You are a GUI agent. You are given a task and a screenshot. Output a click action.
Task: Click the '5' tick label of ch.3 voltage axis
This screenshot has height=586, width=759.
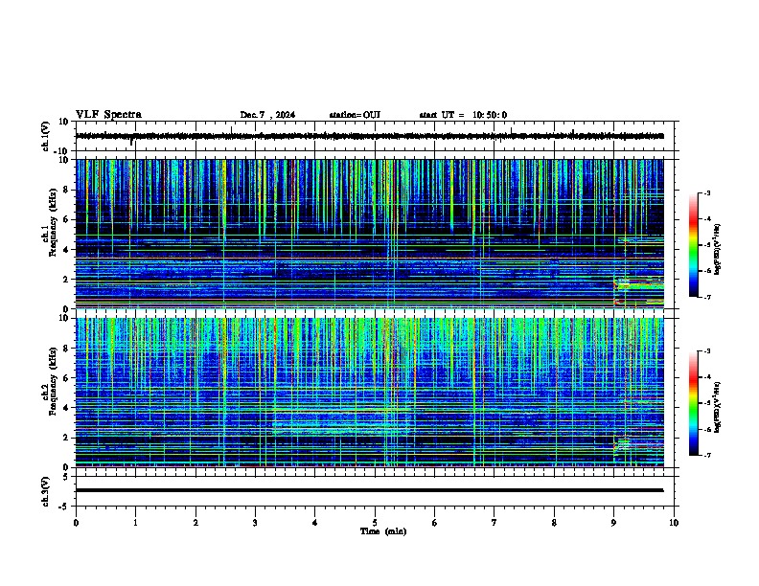66,477
